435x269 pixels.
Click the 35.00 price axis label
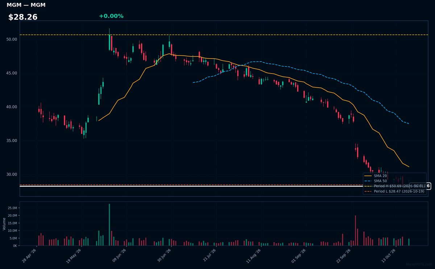pos(12,141)
